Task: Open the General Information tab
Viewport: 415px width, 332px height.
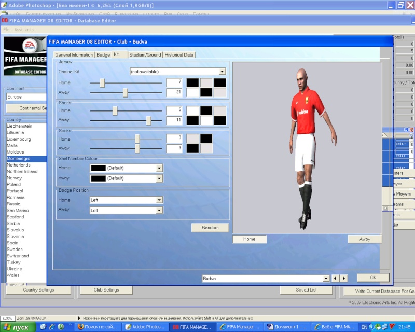Action: pos(74,55)
